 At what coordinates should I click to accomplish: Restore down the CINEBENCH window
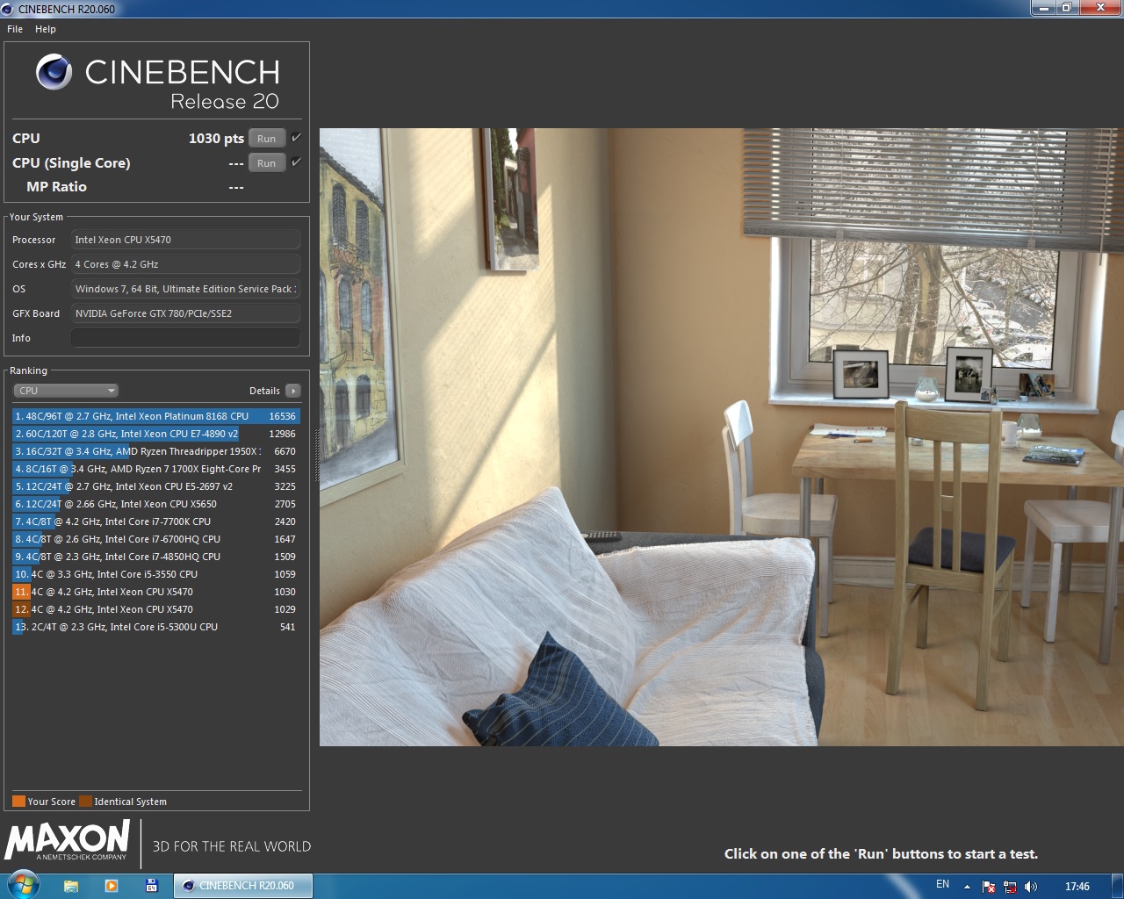[1066, 8]
